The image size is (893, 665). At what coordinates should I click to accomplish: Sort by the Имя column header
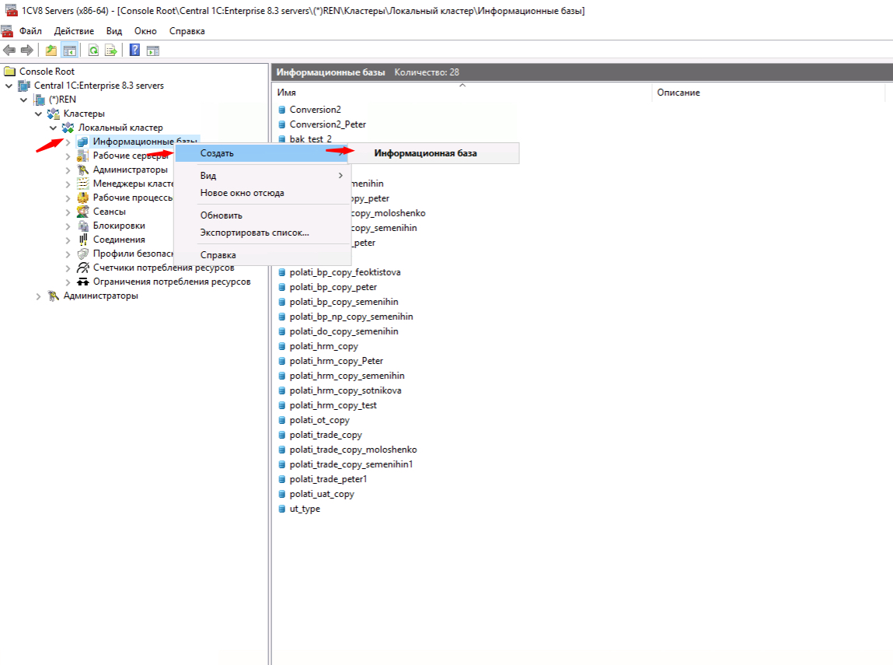pos(462,93)
